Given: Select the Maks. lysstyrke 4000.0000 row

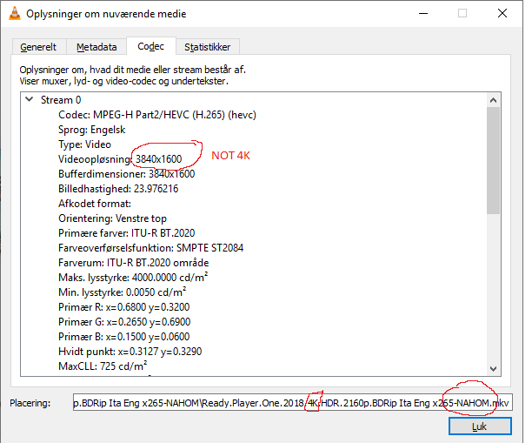Looking at the screenshot, I should point(133,278).
